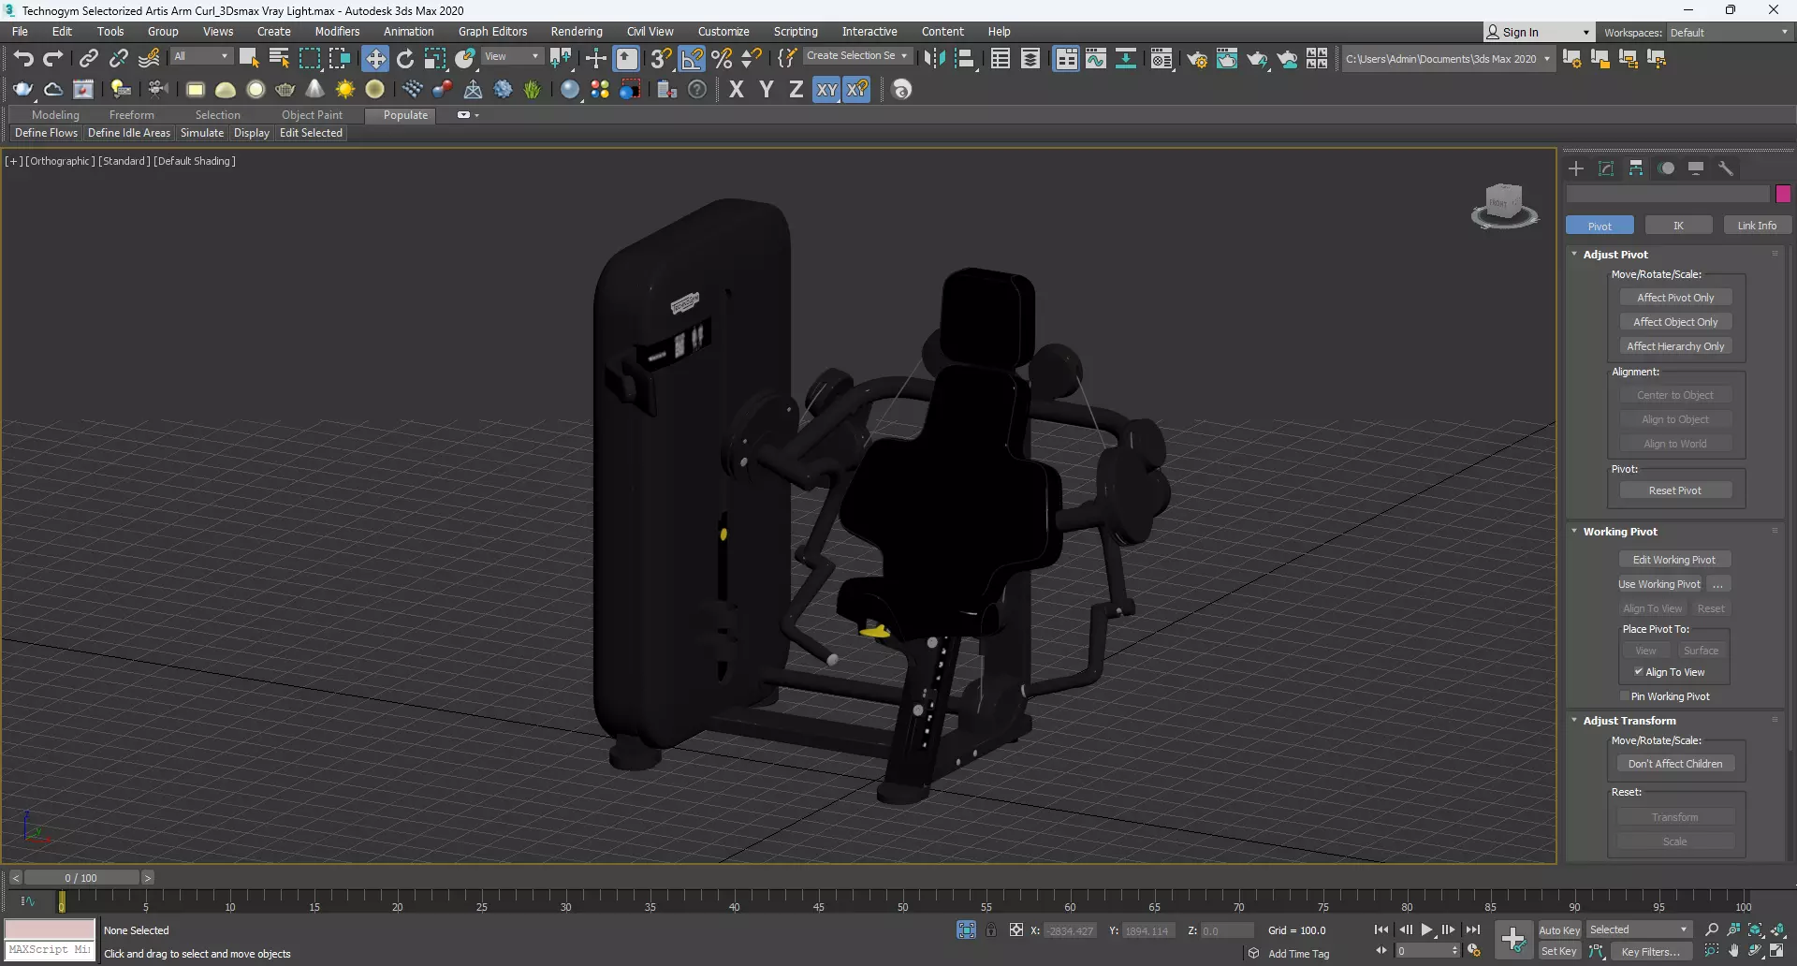Switch to the Freeform ribbon tab
Viewport: 1797px width, 966px height.
(x=131, y=115)
